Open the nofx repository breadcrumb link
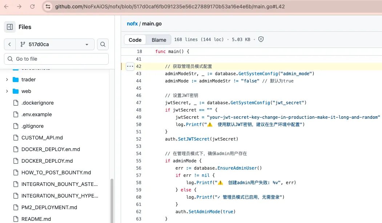Image resolution: width=382 pixels, height=223 pixels. 132,24
